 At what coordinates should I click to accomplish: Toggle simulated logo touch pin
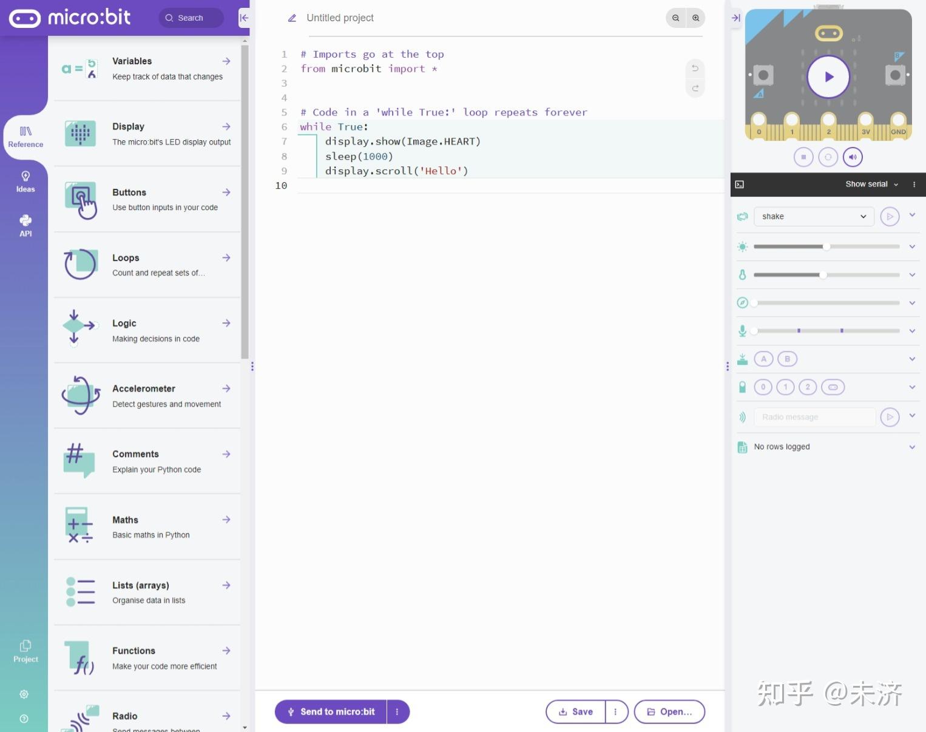pyautogui.click(x=833, y=387)
